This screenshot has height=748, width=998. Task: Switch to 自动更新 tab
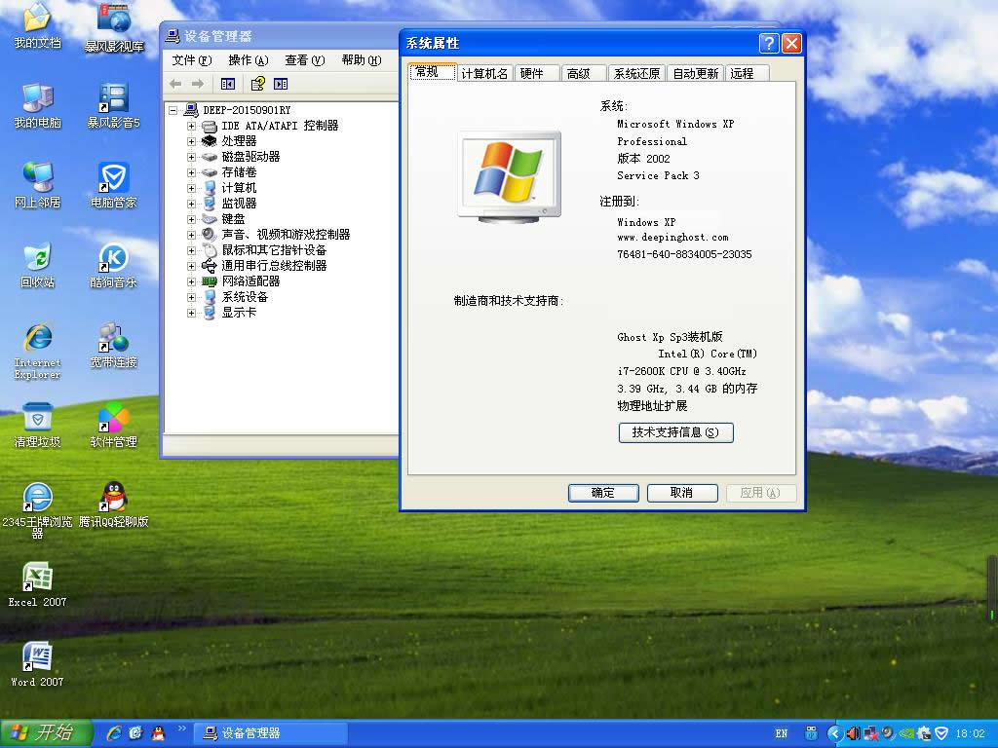695,74
